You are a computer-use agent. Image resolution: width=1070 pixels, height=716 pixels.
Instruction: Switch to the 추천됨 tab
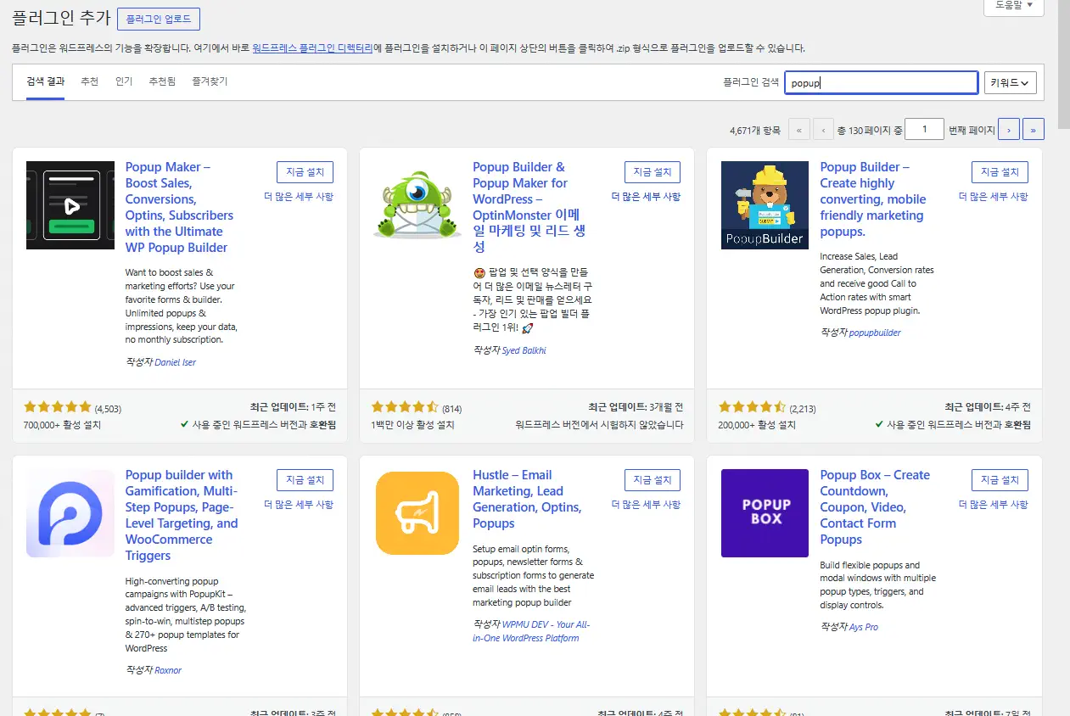(x=162, y=81)
